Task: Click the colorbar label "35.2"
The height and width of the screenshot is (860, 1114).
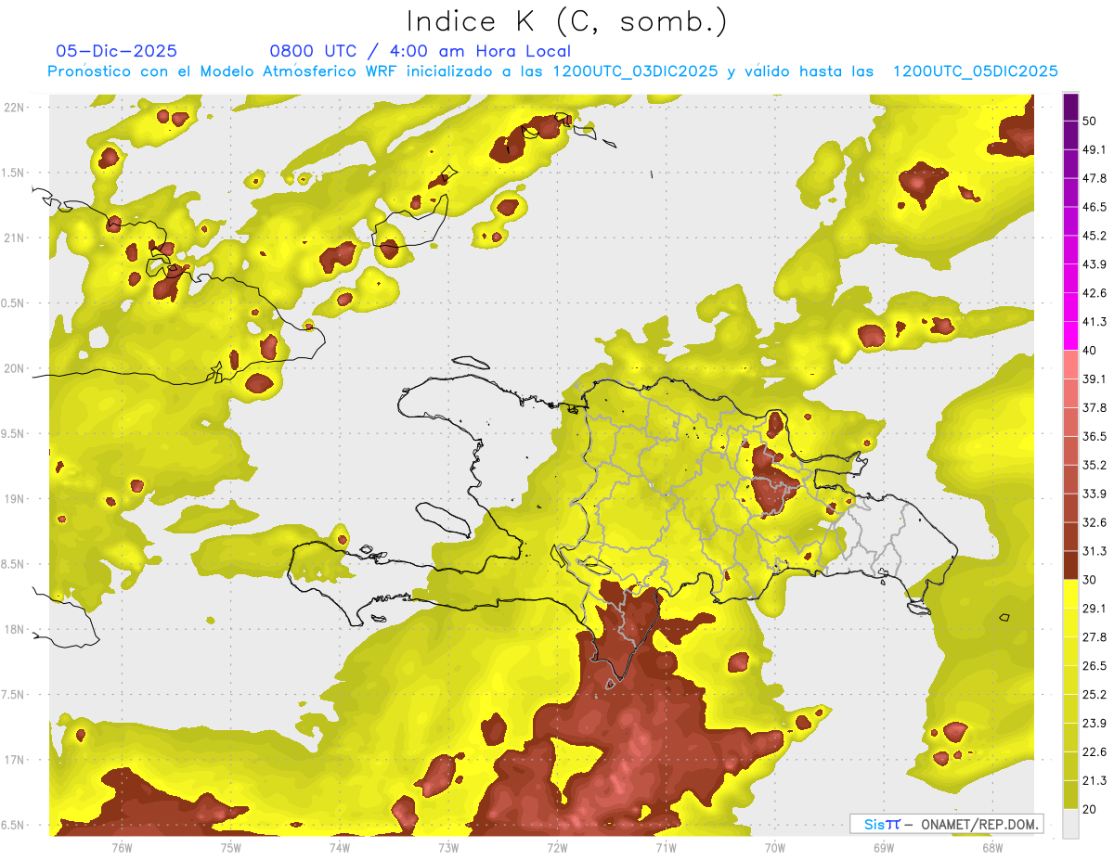Action: point(1095,465)
